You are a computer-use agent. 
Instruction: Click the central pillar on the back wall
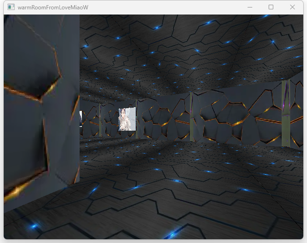coord(191,117)
